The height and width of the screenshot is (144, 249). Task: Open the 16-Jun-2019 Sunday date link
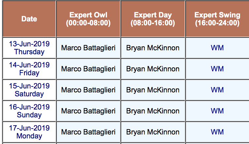[29, 111]
